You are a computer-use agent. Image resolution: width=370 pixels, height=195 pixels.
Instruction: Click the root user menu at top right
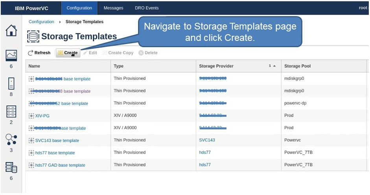click(363, 8)
